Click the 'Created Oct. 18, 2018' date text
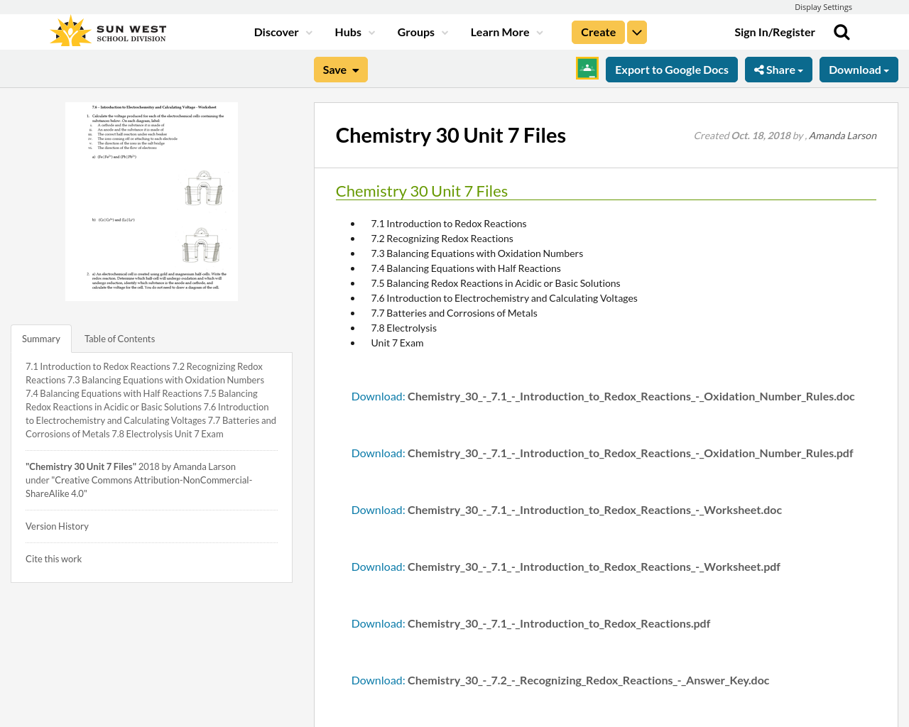The width and height of the screenshot is (909, 727). [742, 136]
